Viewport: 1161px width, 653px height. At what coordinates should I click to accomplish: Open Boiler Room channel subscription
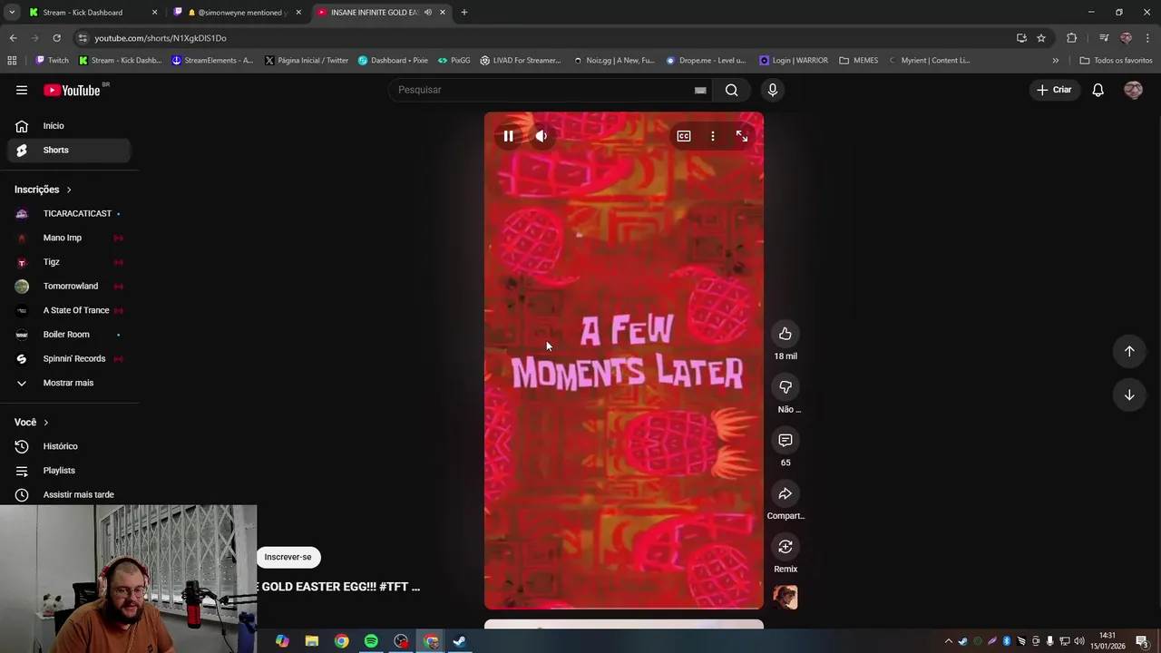point(69,335)
